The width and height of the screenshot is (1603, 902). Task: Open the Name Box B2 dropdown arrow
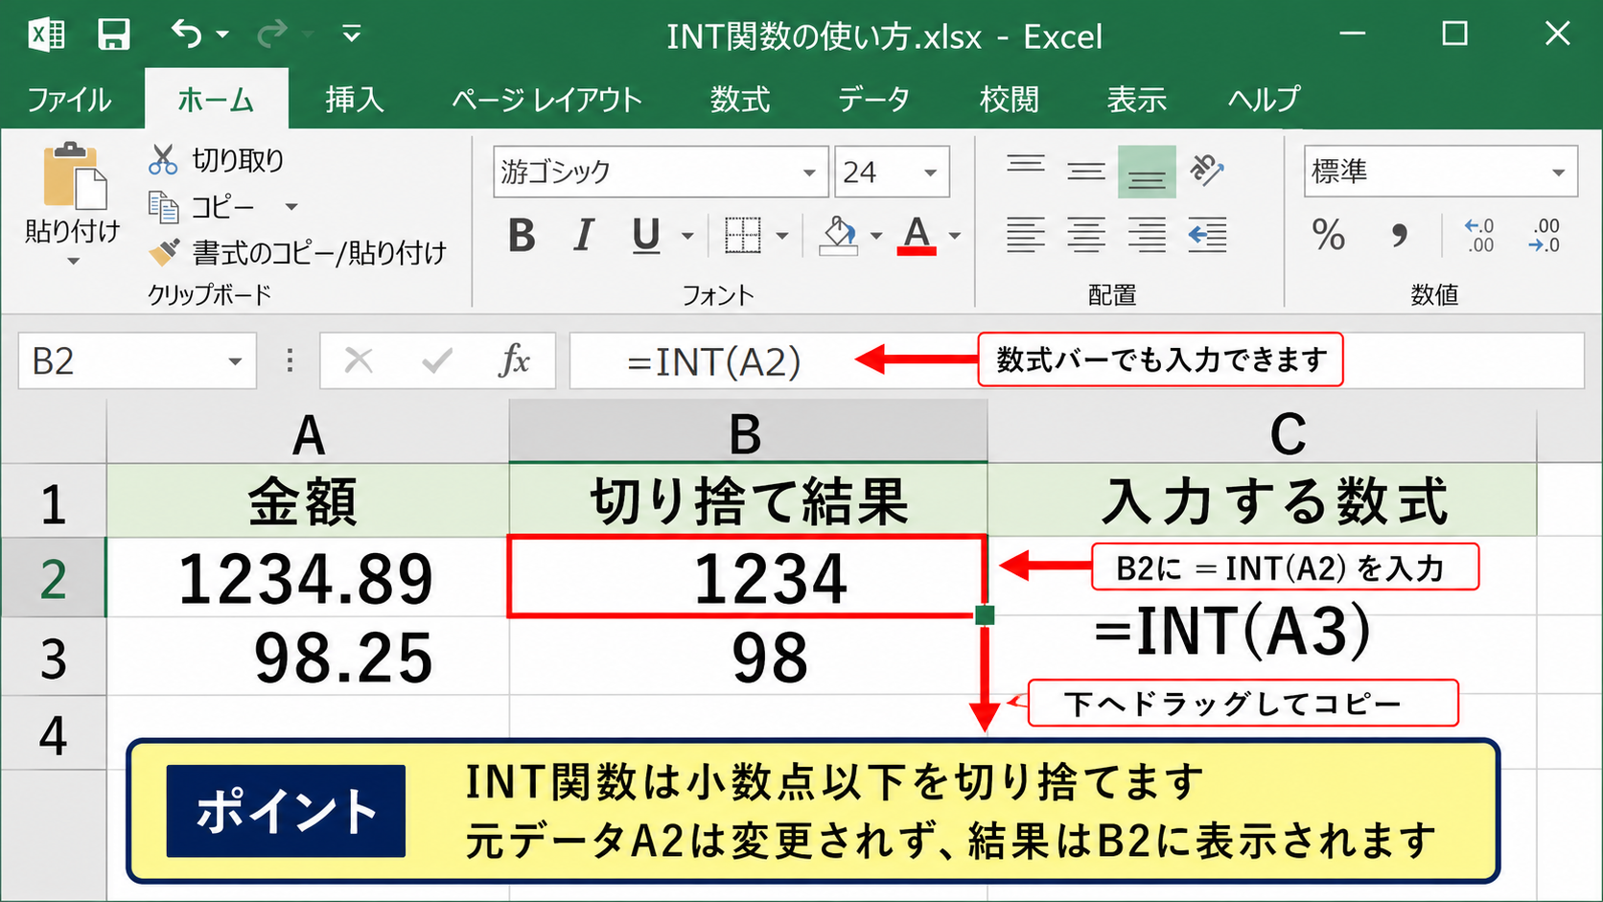pos(235,361)
